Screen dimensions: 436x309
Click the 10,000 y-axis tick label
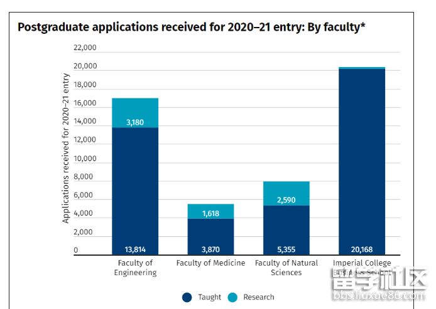[85, 159]
